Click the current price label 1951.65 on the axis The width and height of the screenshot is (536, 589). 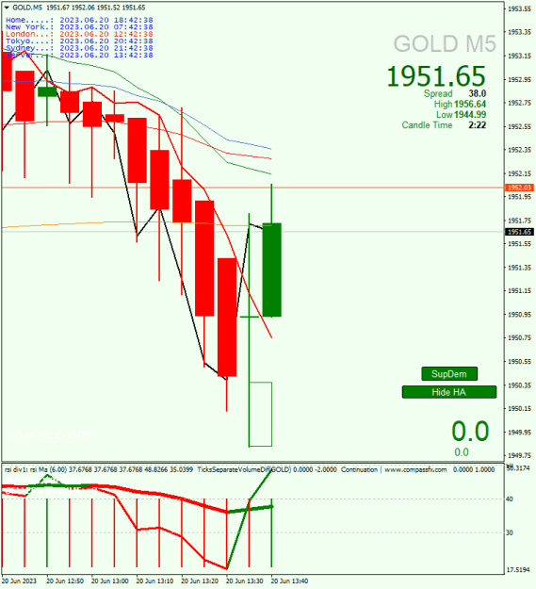[519, 232]
